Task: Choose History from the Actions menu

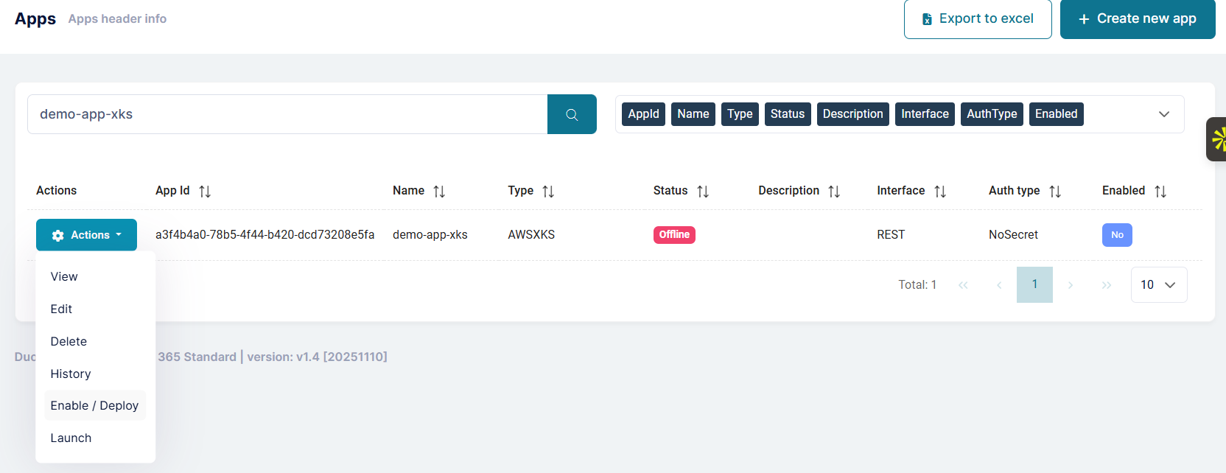Action: click(x=95, y=374)
